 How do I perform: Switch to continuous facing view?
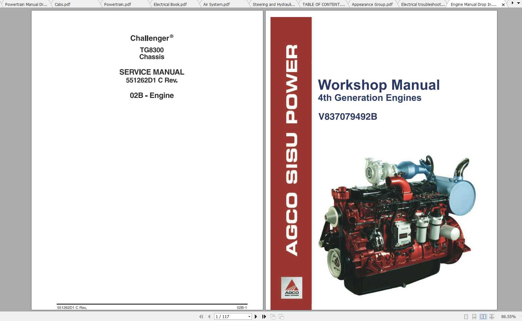pyautogui.click(x=492, y=317)
